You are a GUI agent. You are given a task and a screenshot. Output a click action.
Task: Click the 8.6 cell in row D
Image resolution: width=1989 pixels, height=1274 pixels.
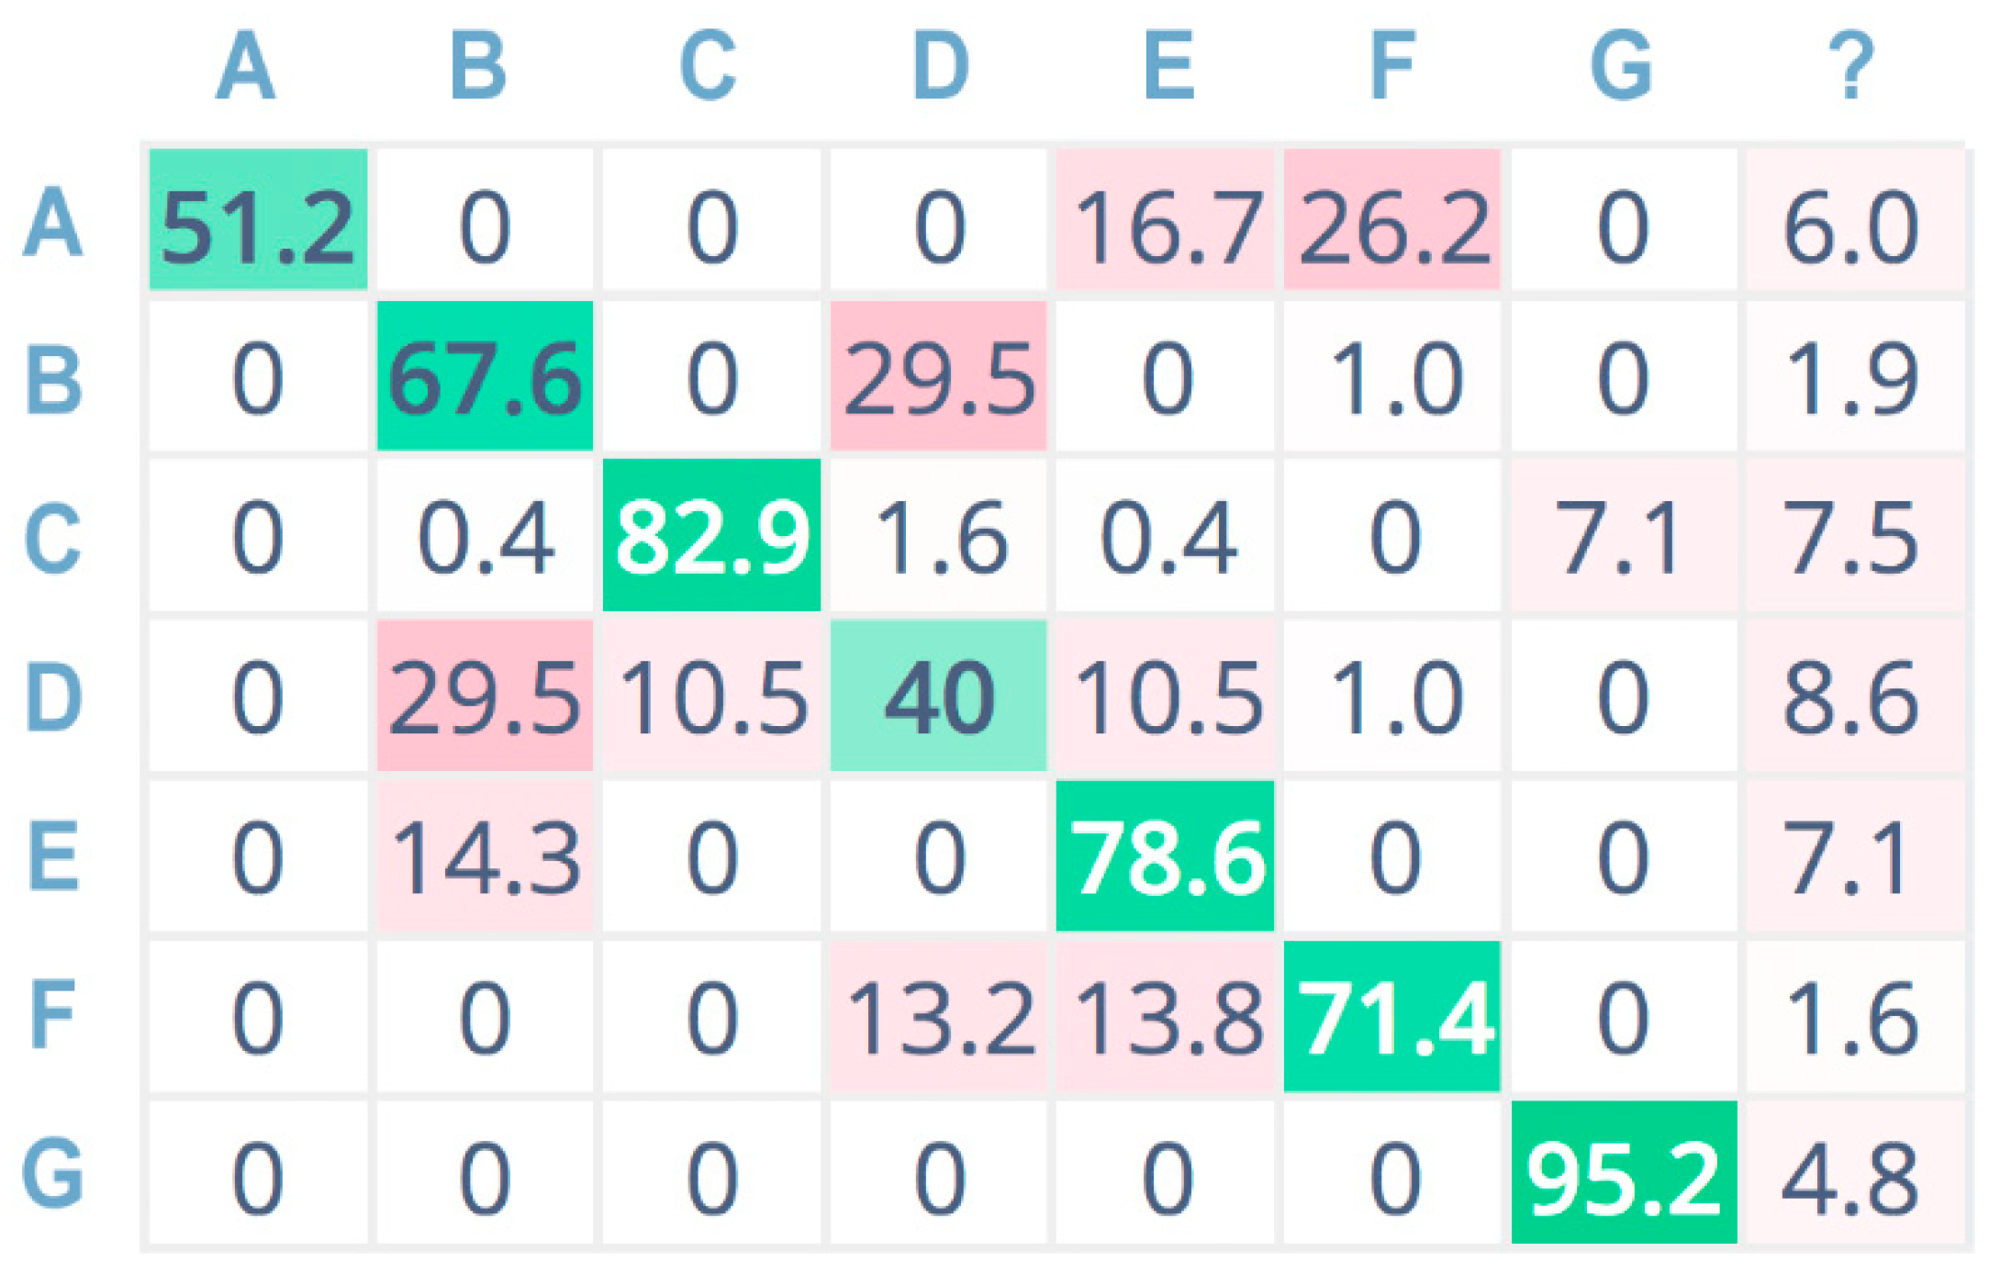point(1850,696)
